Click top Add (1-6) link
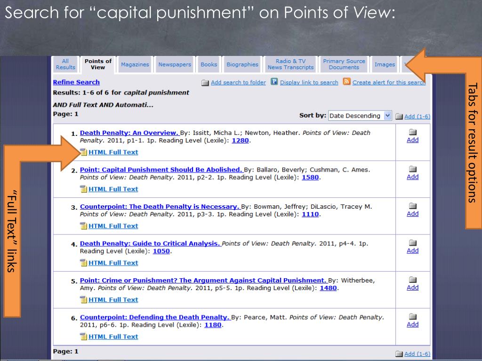Screen dimensions: 482x361 (x=417, y=117)
